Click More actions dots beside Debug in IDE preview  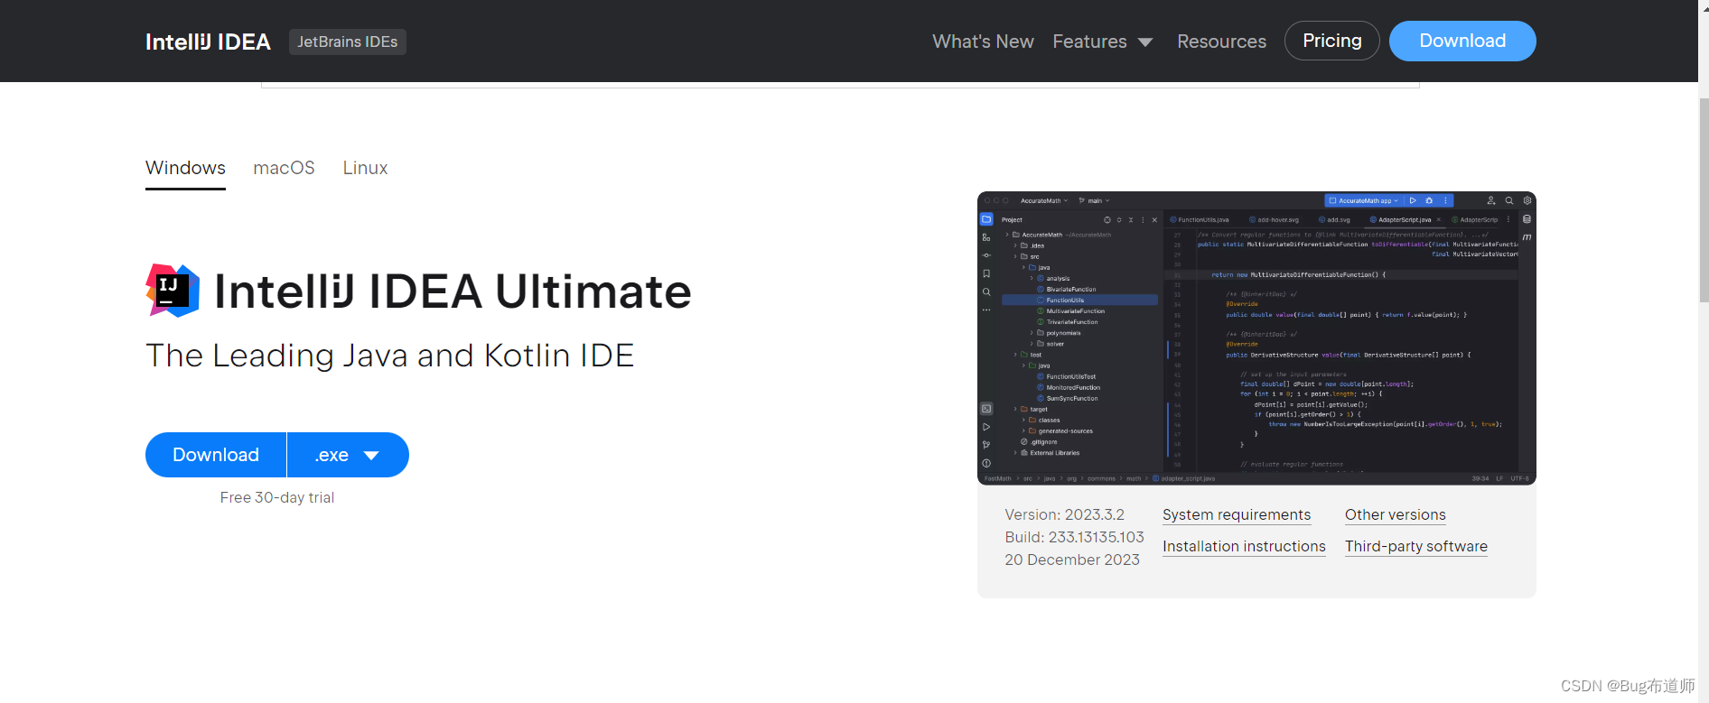click(x=1445, y=200)
